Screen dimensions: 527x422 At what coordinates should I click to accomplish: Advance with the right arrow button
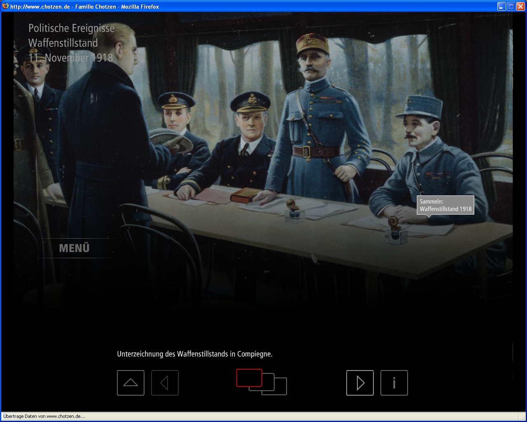click(x=360, y=383)
